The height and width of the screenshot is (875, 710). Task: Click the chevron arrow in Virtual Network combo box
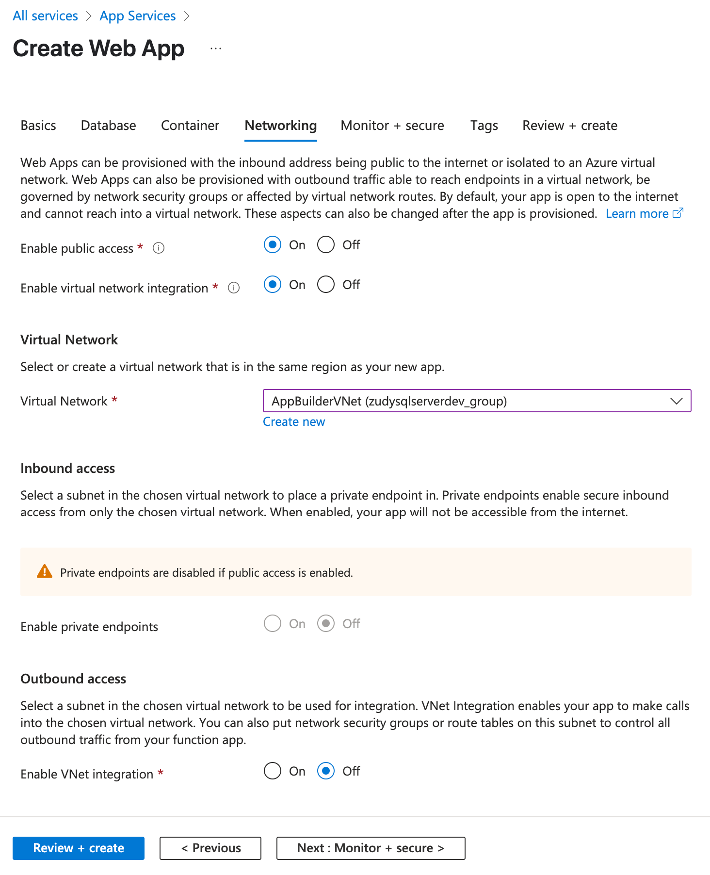677,401
